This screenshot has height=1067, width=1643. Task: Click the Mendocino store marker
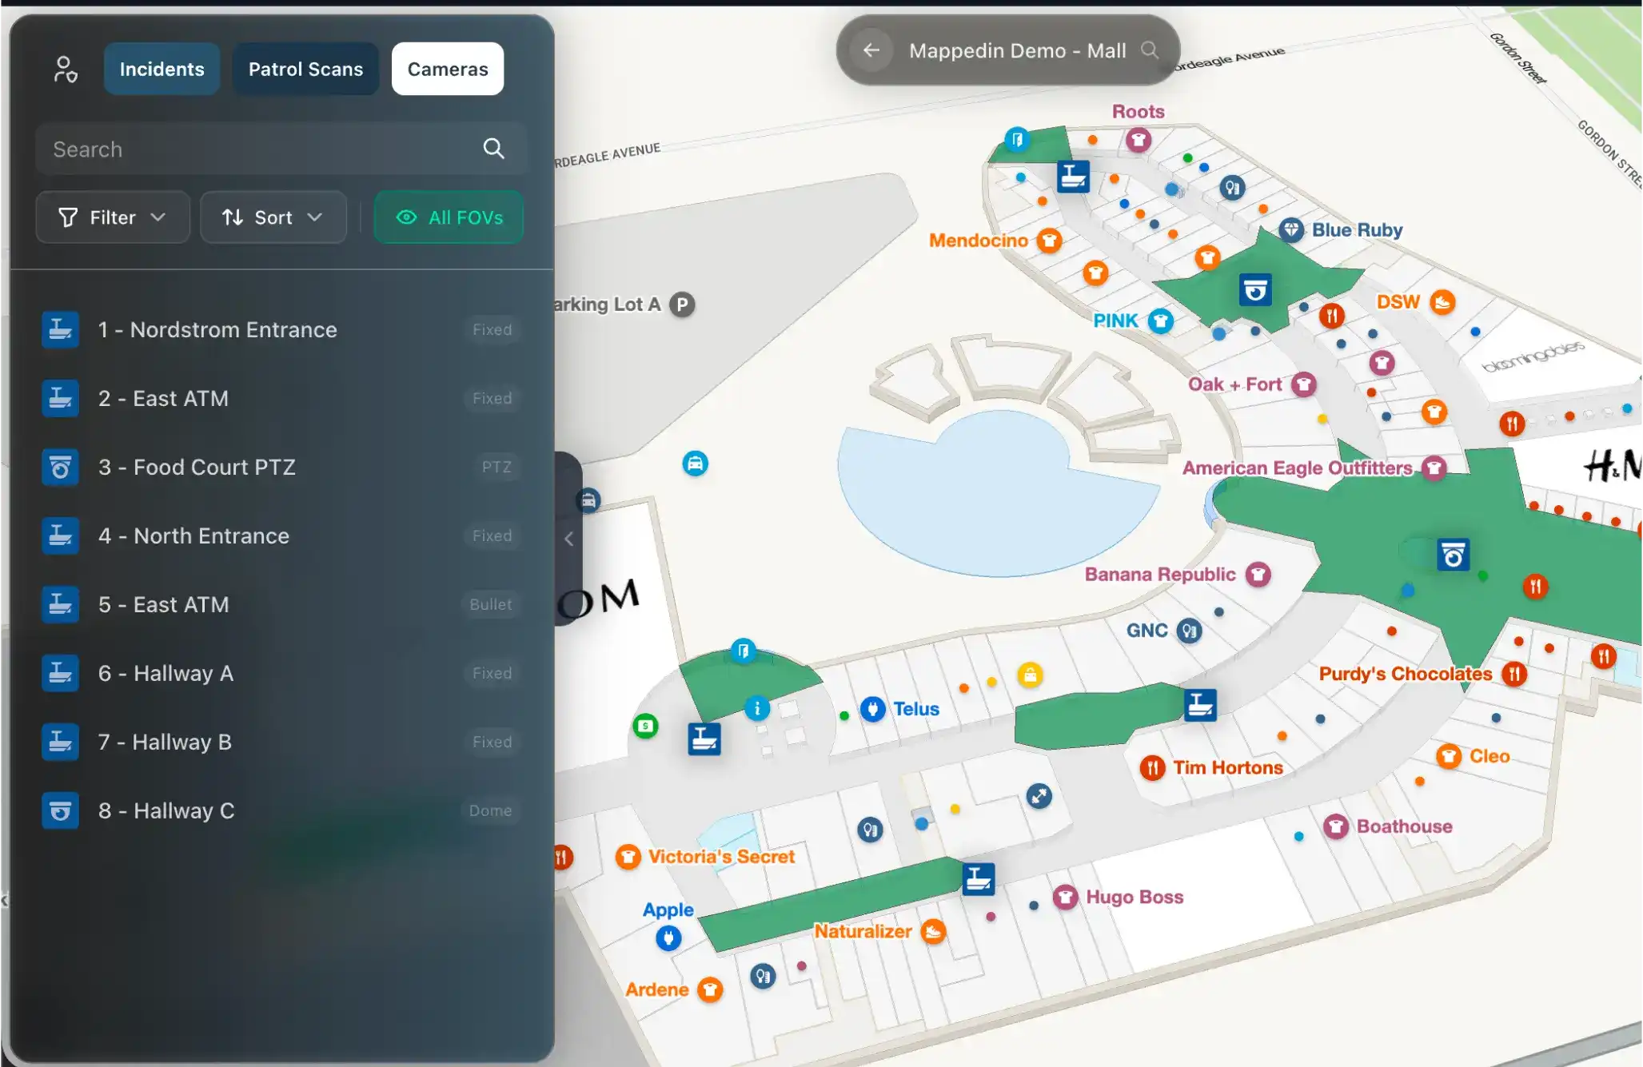pos(1049,241)
